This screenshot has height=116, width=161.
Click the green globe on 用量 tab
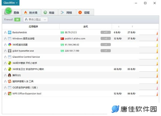(x=45, y=13)
